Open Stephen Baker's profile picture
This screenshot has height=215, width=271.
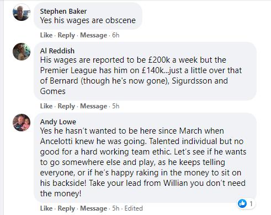pyautogui.click(x=22, y=12)
